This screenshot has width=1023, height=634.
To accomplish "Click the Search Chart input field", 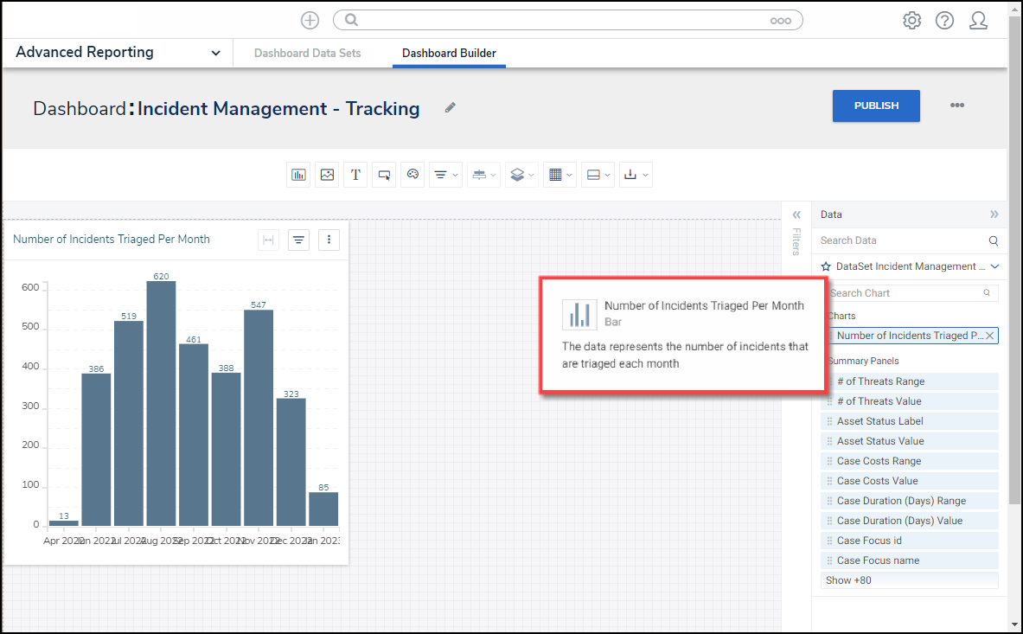I will click(904, 293).
